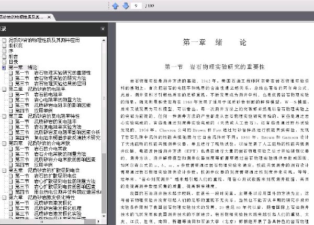Collapse the 第六章 泥质砂岩激发极化特性 node

click(x=4, y=198)
